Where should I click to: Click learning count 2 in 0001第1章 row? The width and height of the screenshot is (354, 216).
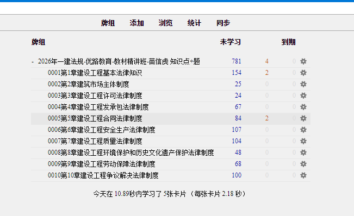[x=267, y=73]
